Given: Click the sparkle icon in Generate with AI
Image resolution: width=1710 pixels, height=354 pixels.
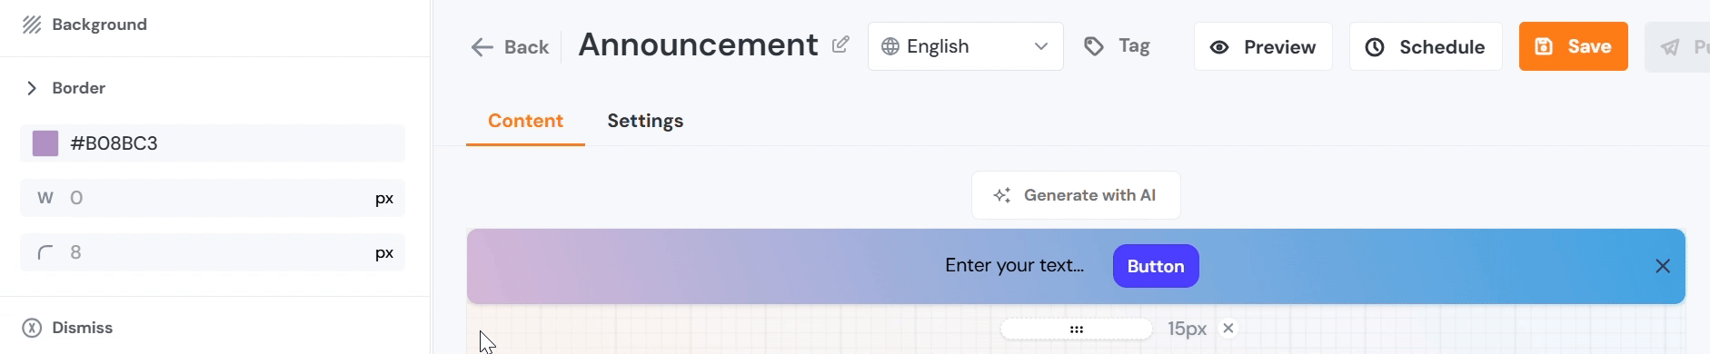Looking at the screenshot, I should 1002,195.
